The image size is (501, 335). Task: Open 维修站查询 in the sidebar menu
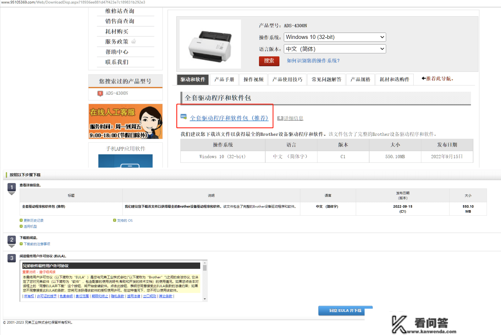[120, 11]
